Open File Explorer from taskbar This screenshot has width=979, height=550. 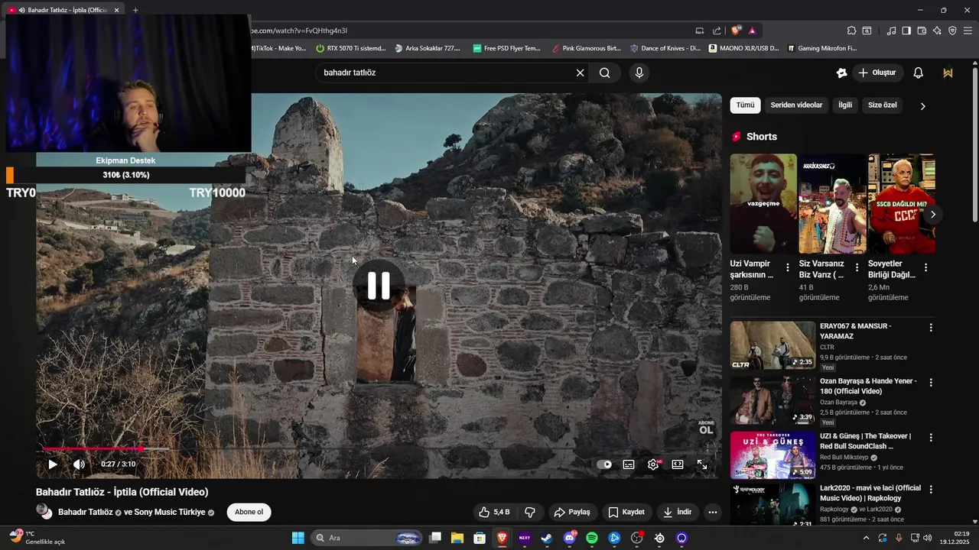(x=457, y=538)
